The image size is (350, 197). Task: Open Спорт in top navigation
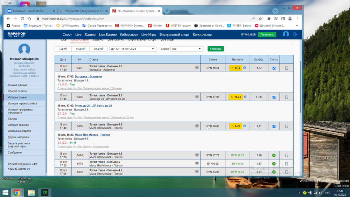pos(67,35)
